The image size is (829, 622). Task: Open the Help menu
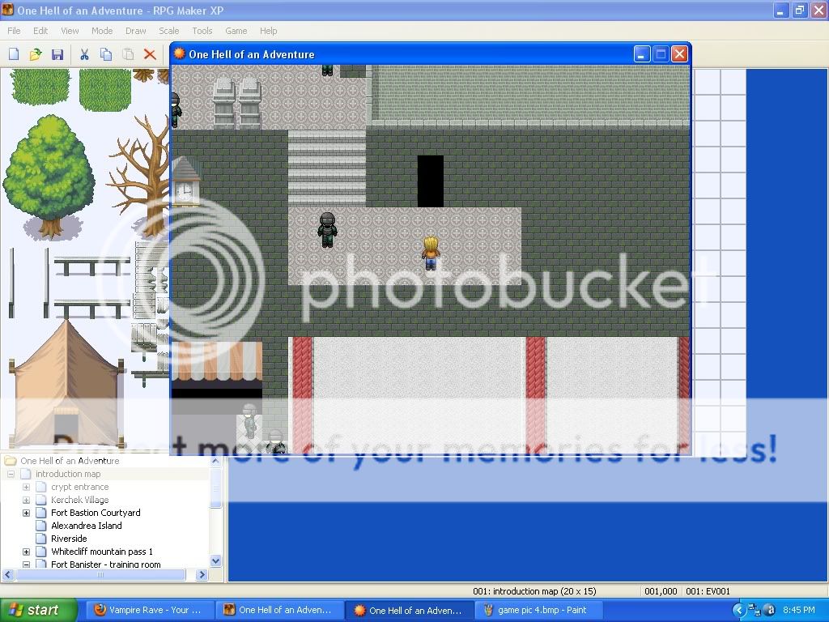pyautogui.click(x=268, y=31)
